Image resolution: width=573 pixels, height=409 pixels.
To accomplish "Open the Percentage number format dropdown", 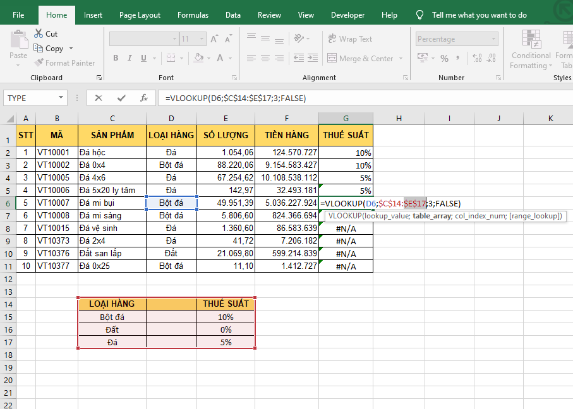I will pos(493,39).
